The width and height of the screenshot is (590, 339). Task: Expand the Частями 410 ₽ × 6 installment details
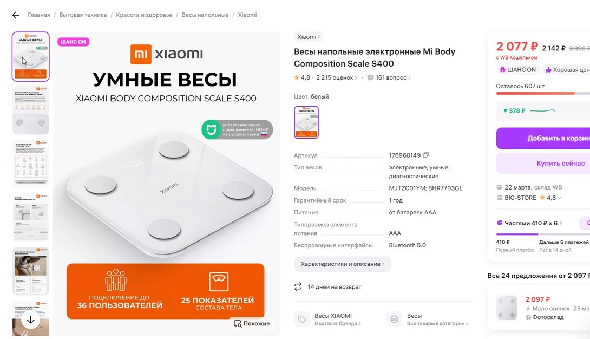529,223
